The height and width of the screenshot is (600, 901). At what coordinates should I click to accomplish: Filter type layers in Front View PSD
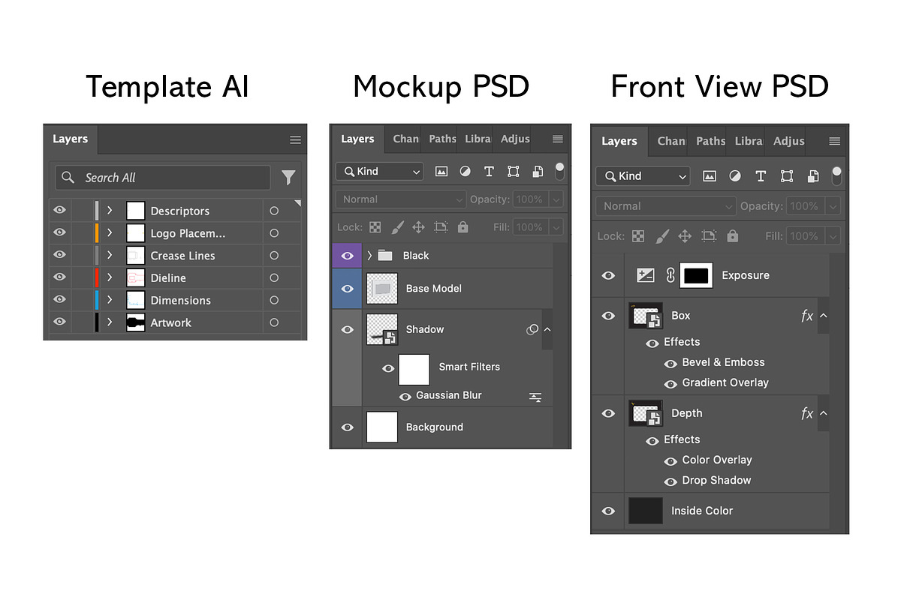pos(761,176)
